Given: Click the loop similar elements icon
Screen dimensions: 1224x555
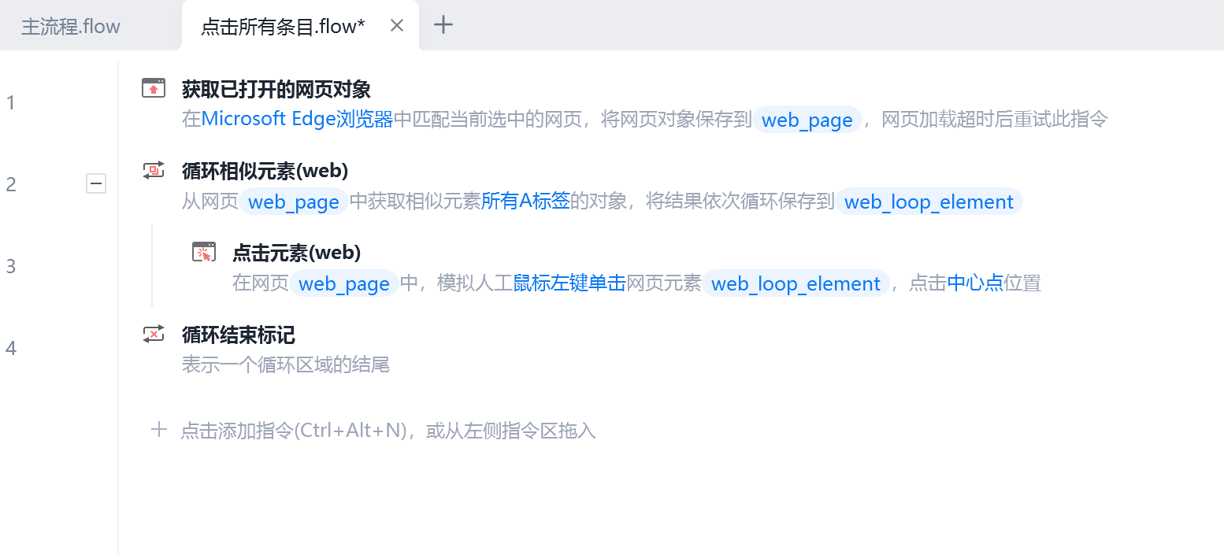Looking at the screenshot, I should [154, 170].
